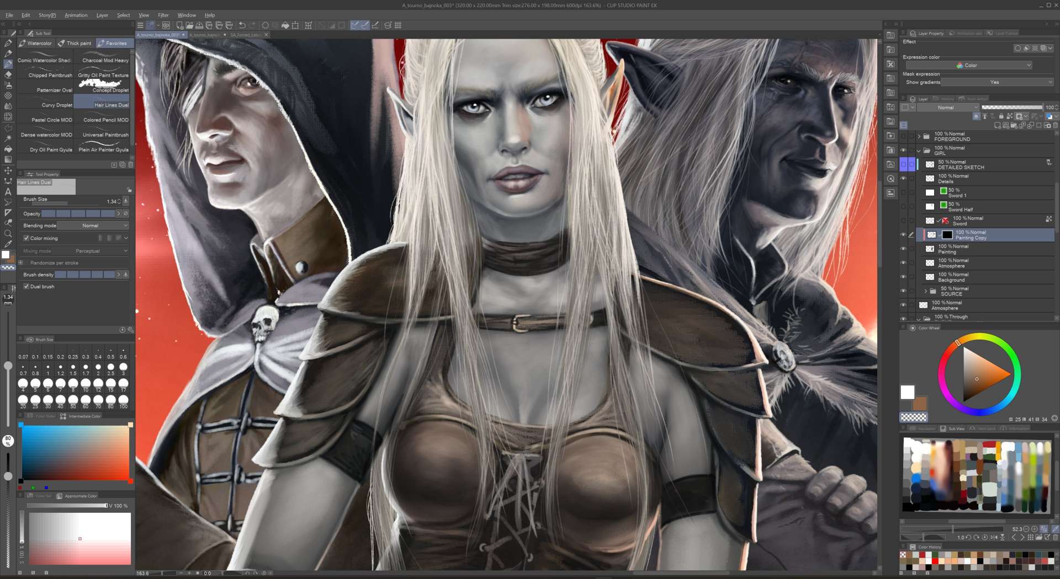Show the FOREGROUND folder layer
Viewport: 1060px width, 579px height.
[x=903, y=136]
